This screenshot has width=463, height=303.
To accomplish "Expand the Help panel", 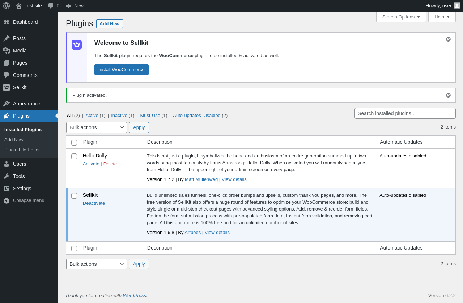I will [442, 17].
